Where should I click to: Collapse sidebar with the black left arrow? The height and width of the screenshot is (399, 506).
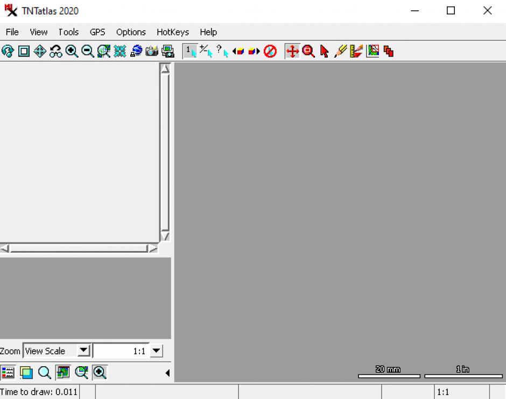tap(167, 373)
